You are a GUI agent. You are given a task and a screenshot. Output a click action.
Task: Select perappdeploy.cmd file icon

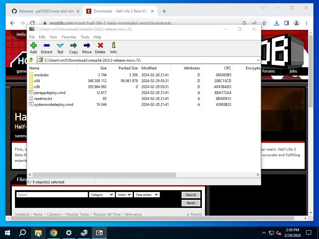click(x=31, y=92)
